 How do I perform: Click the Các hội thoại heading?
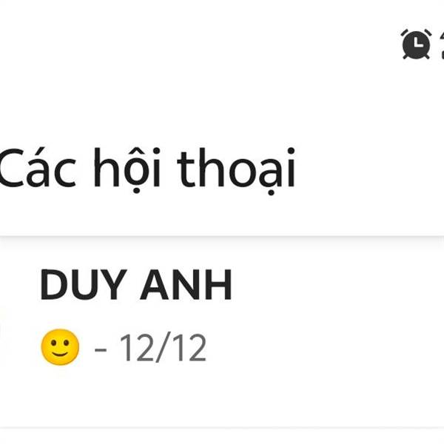click(x=147, y=170)
